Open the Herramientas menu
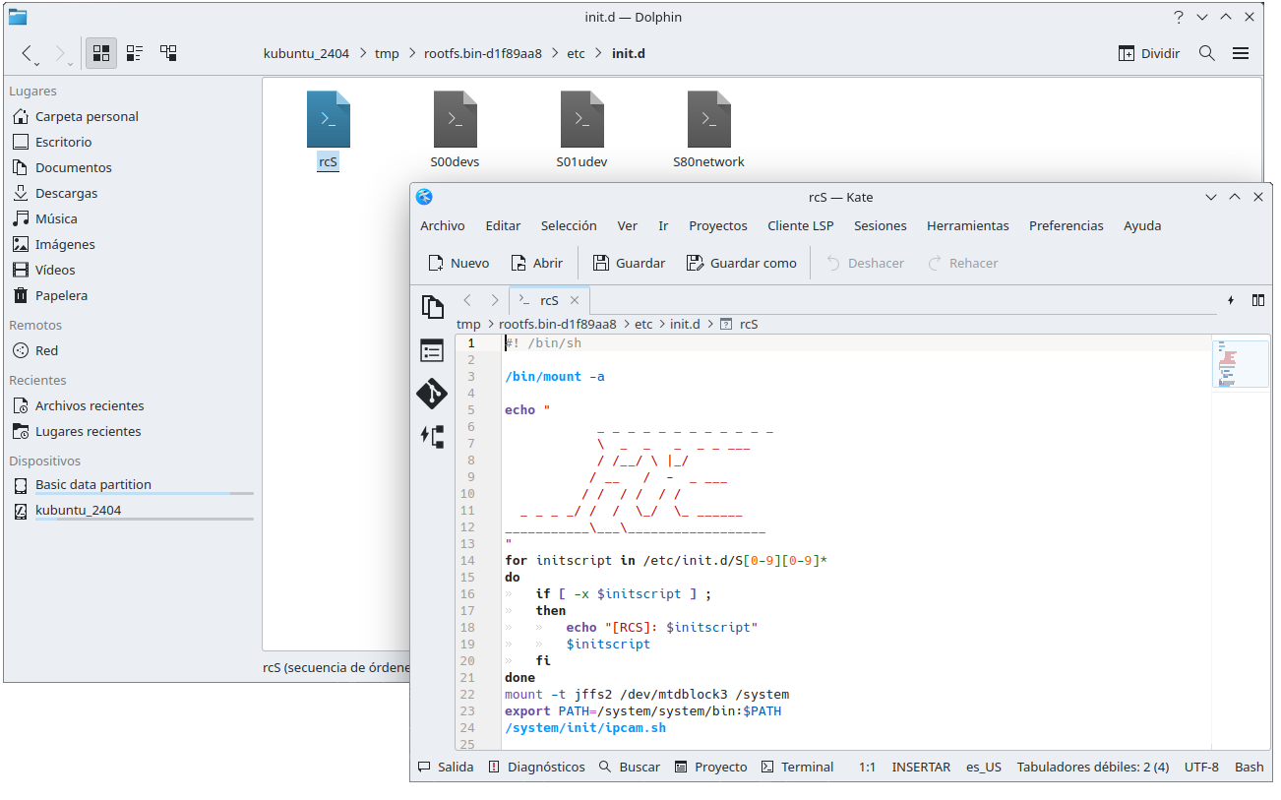The height and width of the screenshot is (800, 1281). point(967,225)
